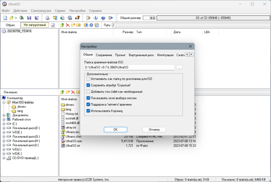271x182 pixels.
Task: Click the Convert image toolbar icon
Action: [x=62, y=18]
